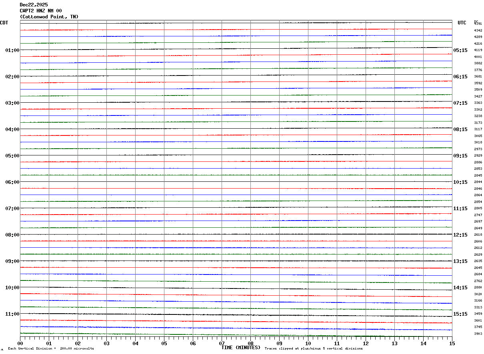This screenshot has width=484, height=354.
Task: Click the 06:15 UTC row label
Action: tap(460, 77)
